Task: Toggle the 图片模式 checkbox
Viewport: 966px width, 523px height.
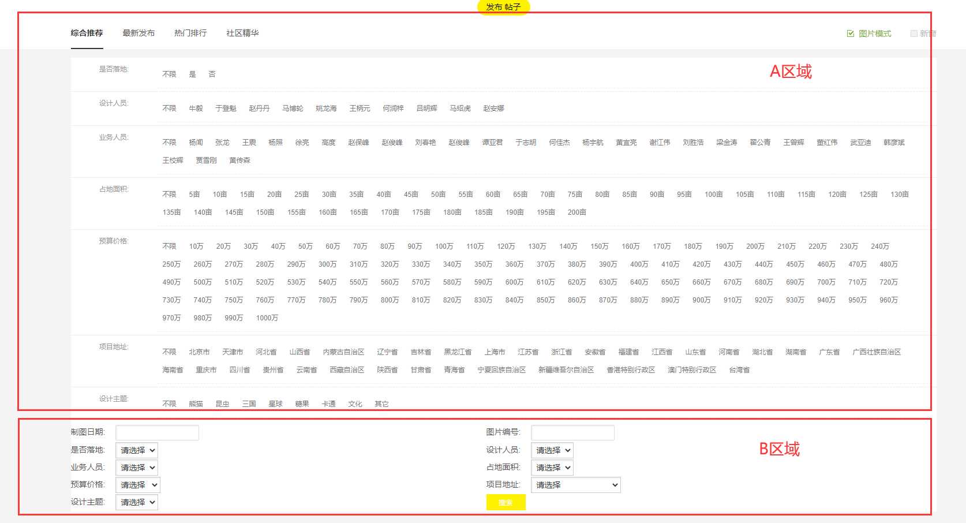Action: pos(851,33)
